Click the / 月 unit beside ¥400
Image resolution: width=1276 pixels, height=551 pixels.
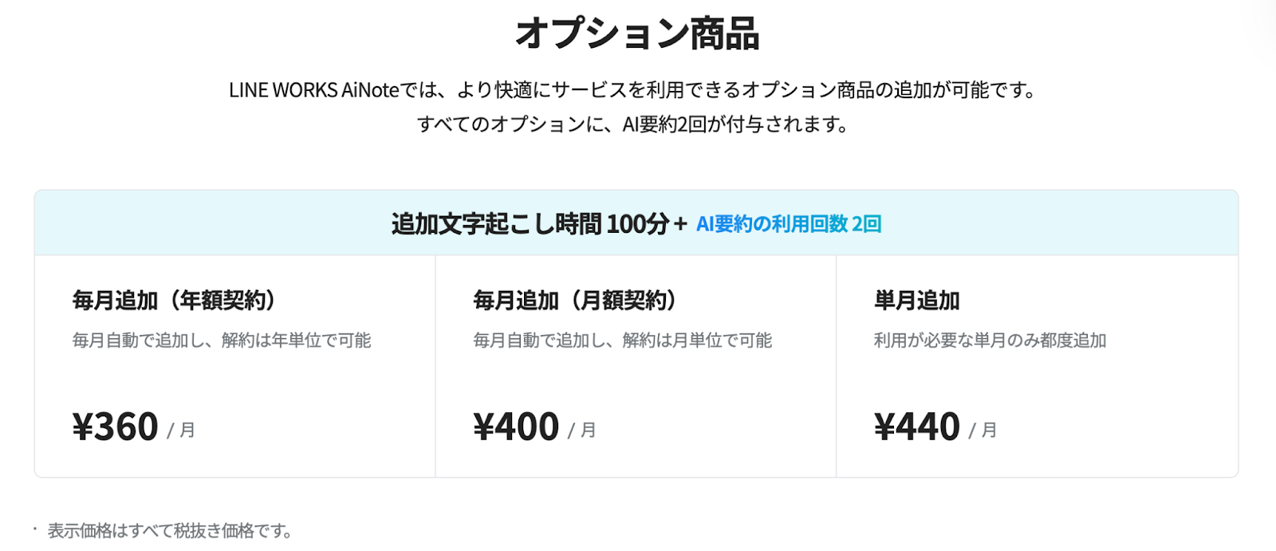(x=582, y=431)
